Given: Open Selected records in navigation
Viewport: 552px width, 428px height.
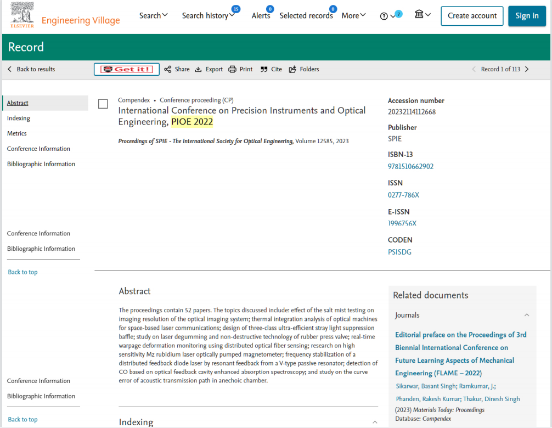Looking at the screenshot, I should (306, 16).
